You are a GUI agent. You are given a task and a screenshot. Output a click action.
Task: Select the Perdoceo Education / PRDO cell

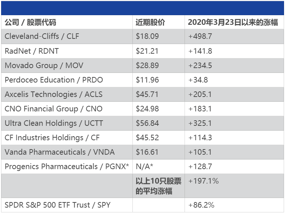pos(54,80)
